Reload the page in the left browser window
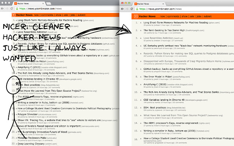The width and height of the screenshot is (234, 146). pos(12,9)
